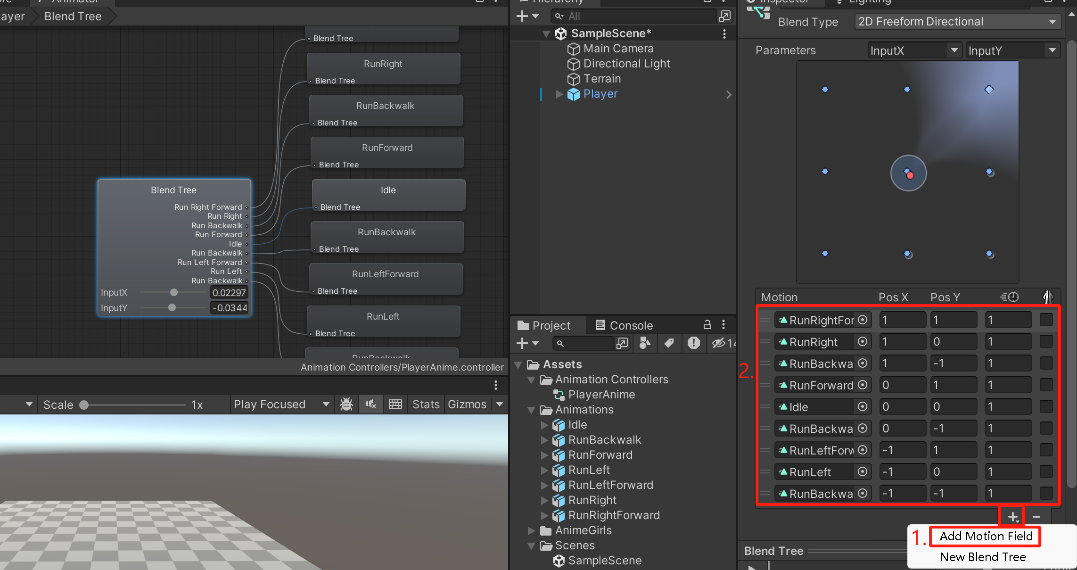
Task: Click the Project panel search field
Action: (x=589, y=343)
